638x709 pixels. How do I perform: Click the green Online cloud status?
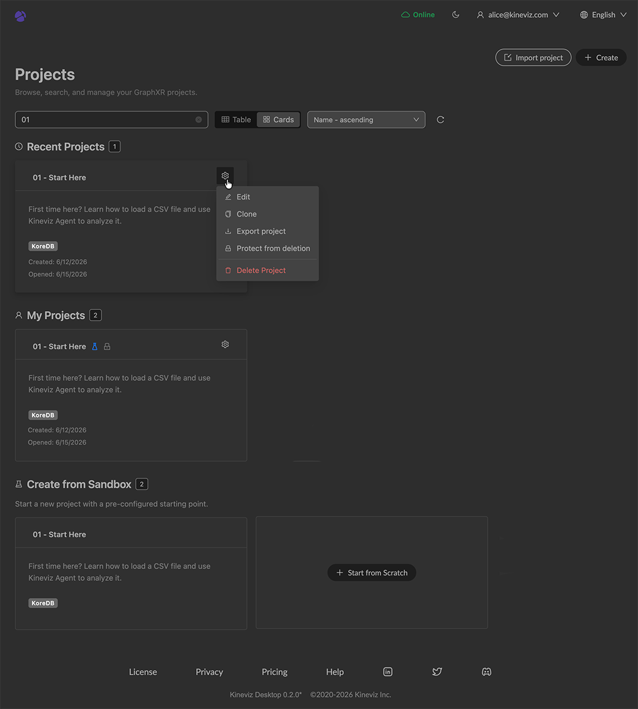(418, 15)
